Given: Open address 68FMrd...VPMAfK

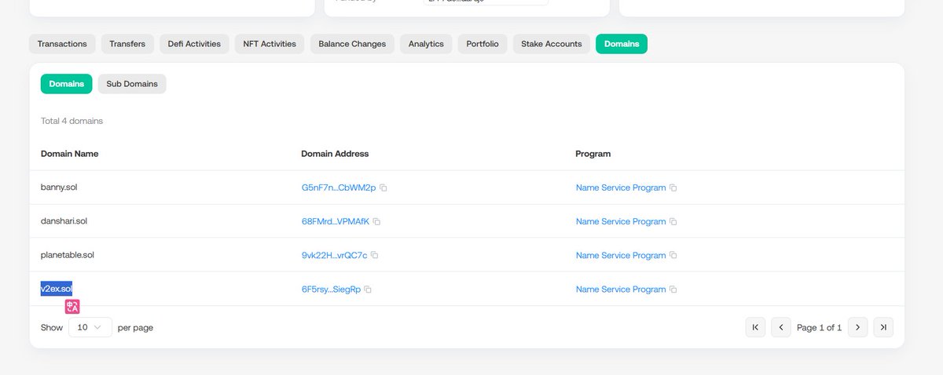Looking at the screenshot, I should tap(336, 222).
